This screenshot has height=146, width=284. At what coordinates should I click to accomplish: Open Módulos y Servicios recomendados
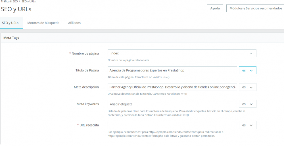(x=256, y=9)
